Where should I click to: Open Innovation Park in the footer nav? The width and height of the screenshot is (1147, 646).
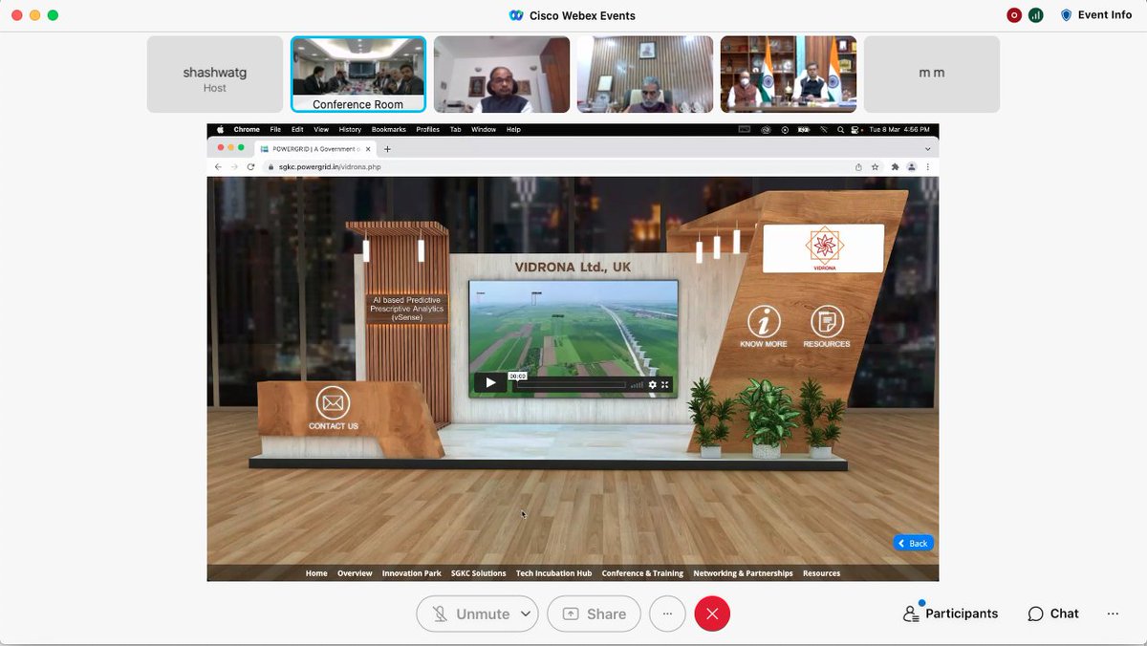(x=412, y=573)
